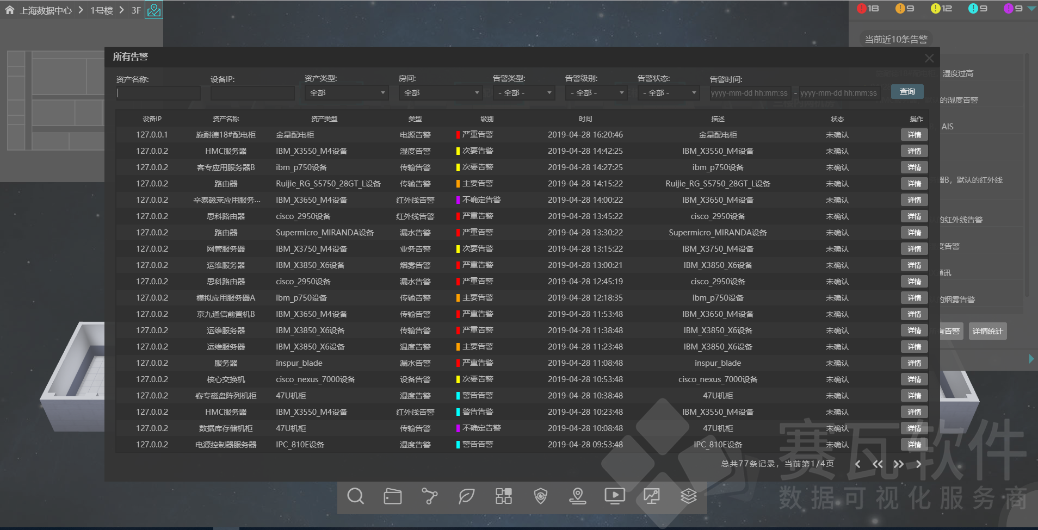Open the network topology tool
Image resolution: width=1038 pixels, height=530 pixels.
pyautogui.click(x=429, y=496)
